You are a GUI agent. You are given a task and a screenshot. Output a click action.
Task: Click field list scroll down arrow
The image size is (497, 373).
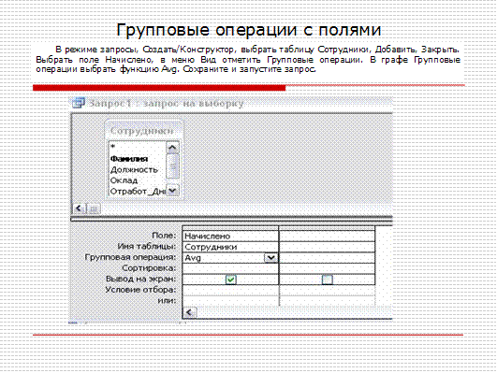(x=172, y=191)
